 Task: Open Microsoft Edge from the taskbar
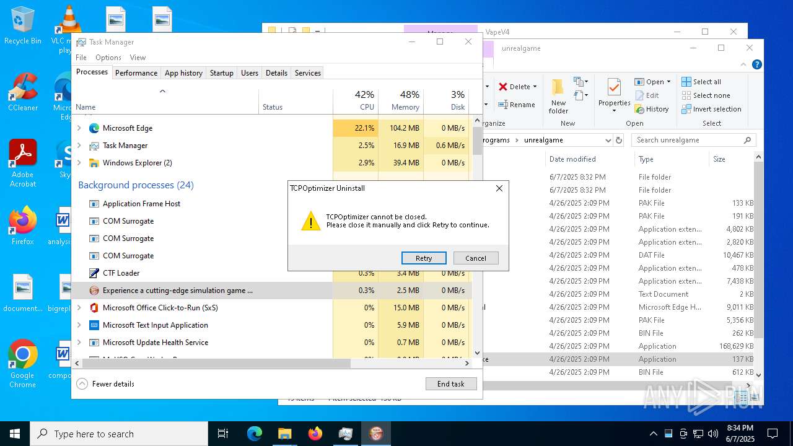pos(255,434)
